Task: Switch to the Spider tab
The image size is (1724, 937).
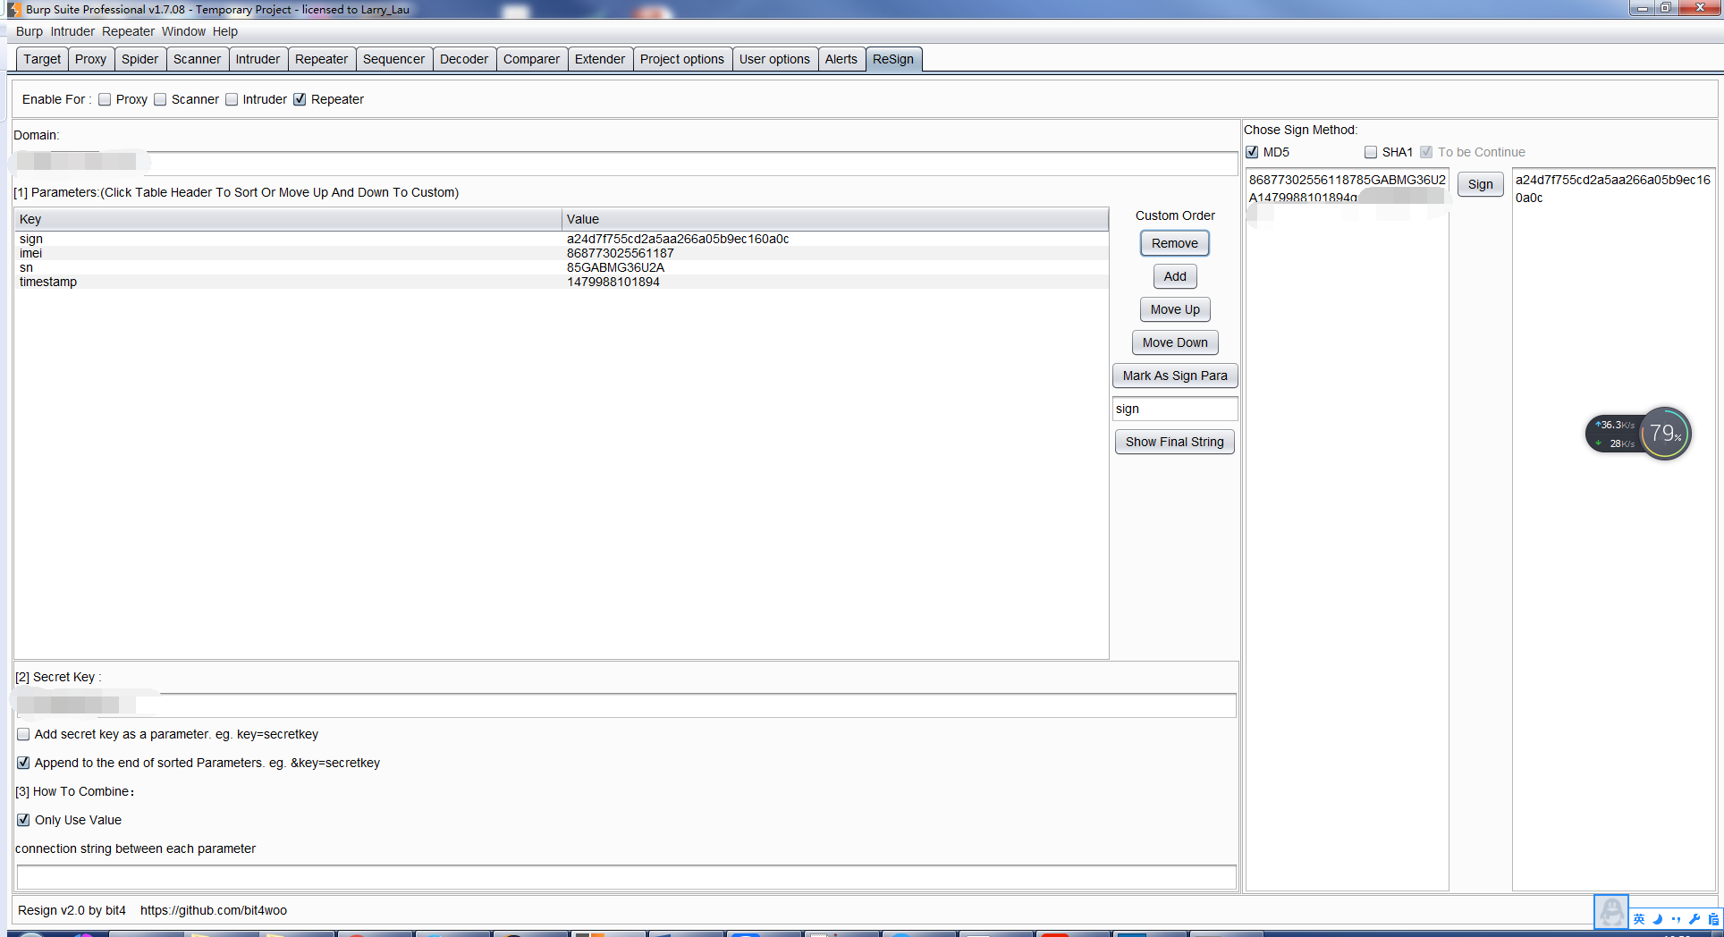Action: tap(139, 59)
